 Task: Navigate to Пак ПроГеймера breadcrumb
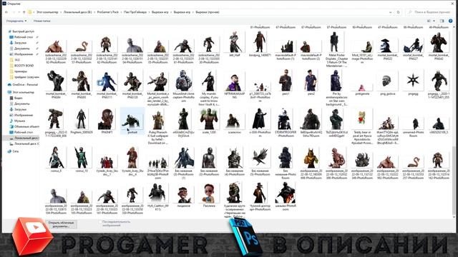point(135,12)
